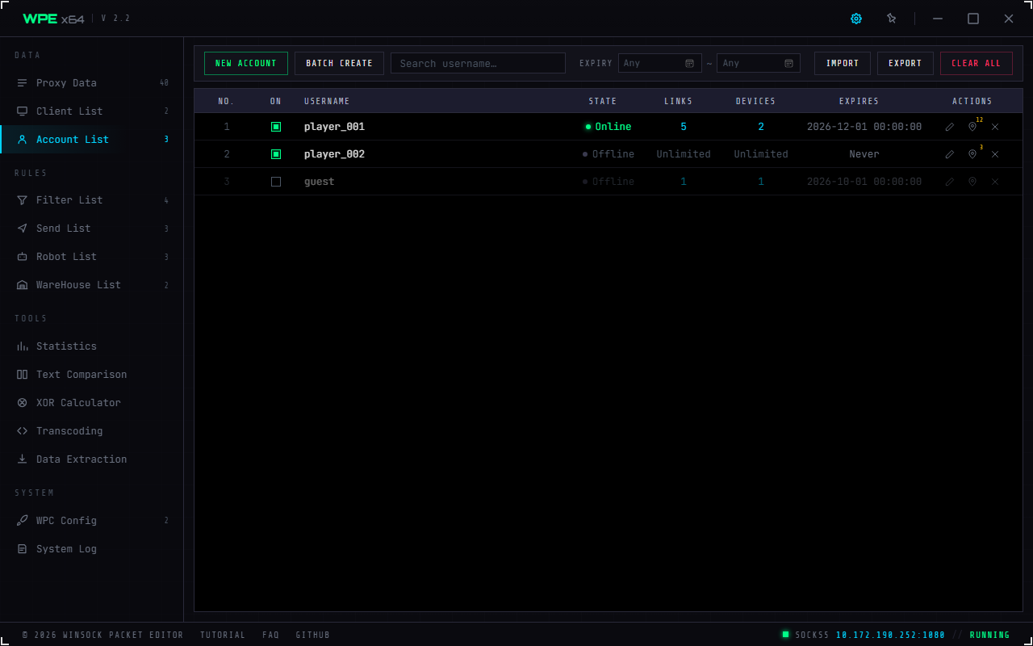Open calendar icon of expiry start date

tap(690, 63)
